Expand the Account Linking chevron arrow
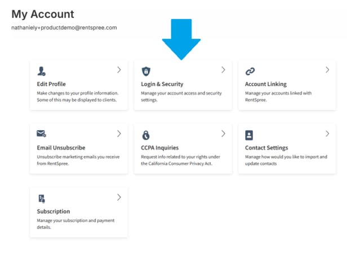 (x=327, y=70)
